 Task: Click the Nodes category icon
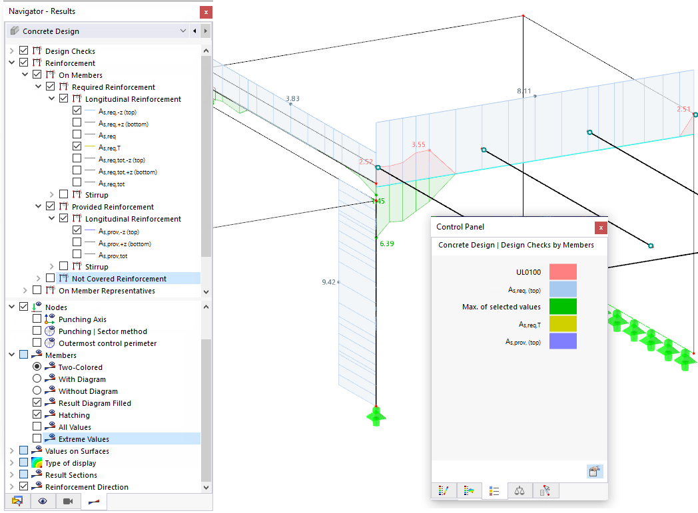[37, 307]
